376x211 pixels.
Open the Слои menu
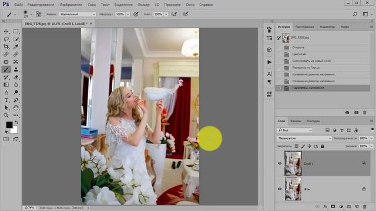[92, 5]
